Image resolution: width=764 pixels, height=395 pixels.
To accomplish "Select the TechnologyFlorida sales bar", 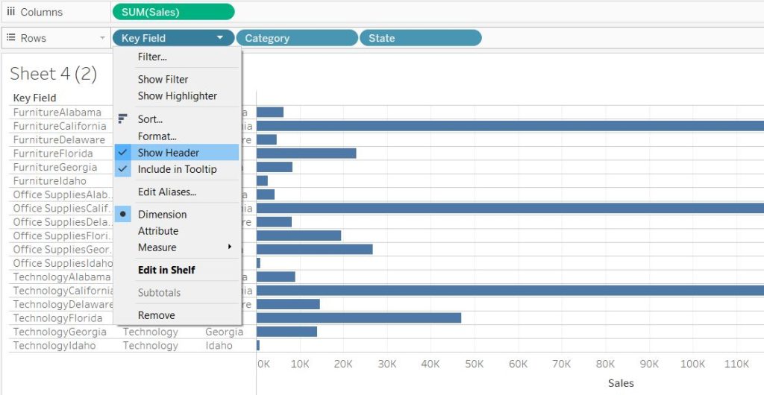I will coord(358,317).
